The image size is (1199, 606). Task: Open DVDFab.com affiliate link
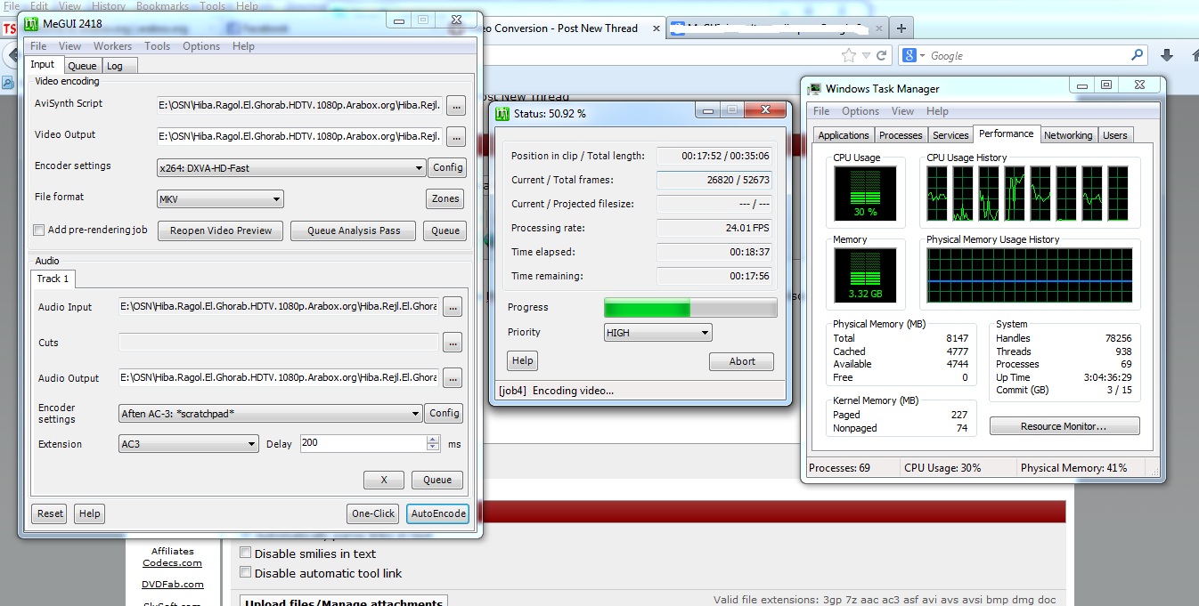click(x=172, y=584)
